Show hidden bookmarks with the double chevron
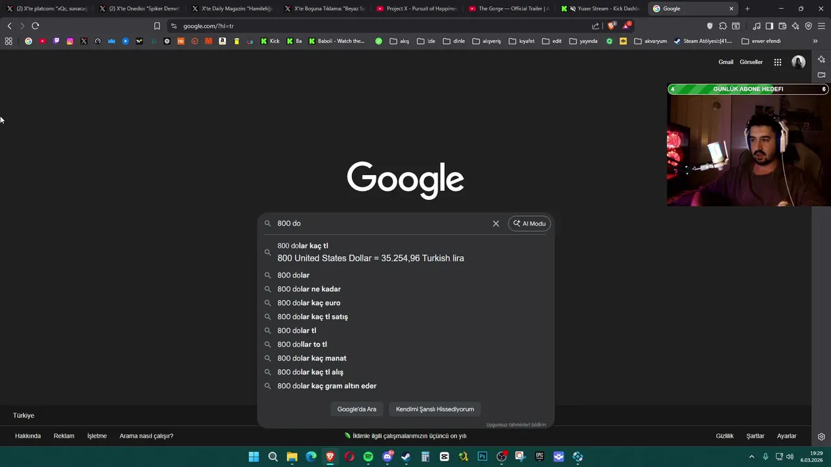The height and width of the screenshot is (467, 831). [x=815, y=41]
